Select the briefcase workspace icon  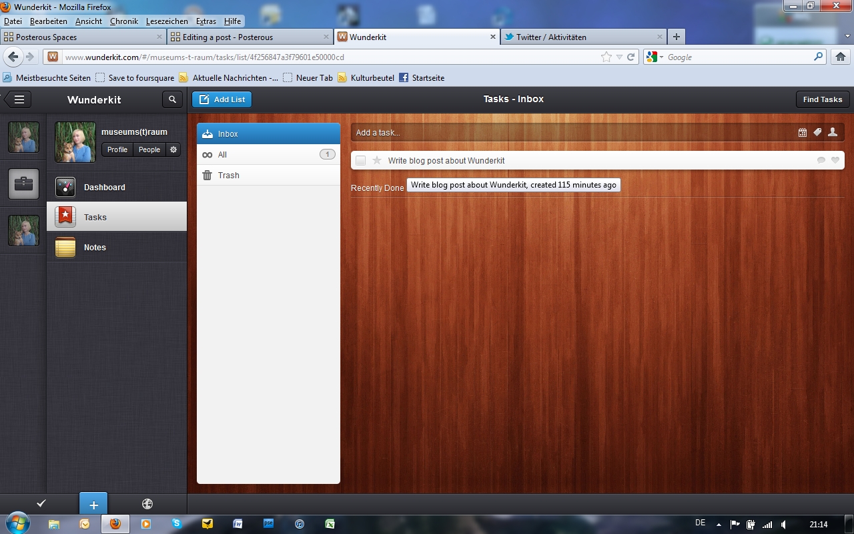(x=23, y=184)
